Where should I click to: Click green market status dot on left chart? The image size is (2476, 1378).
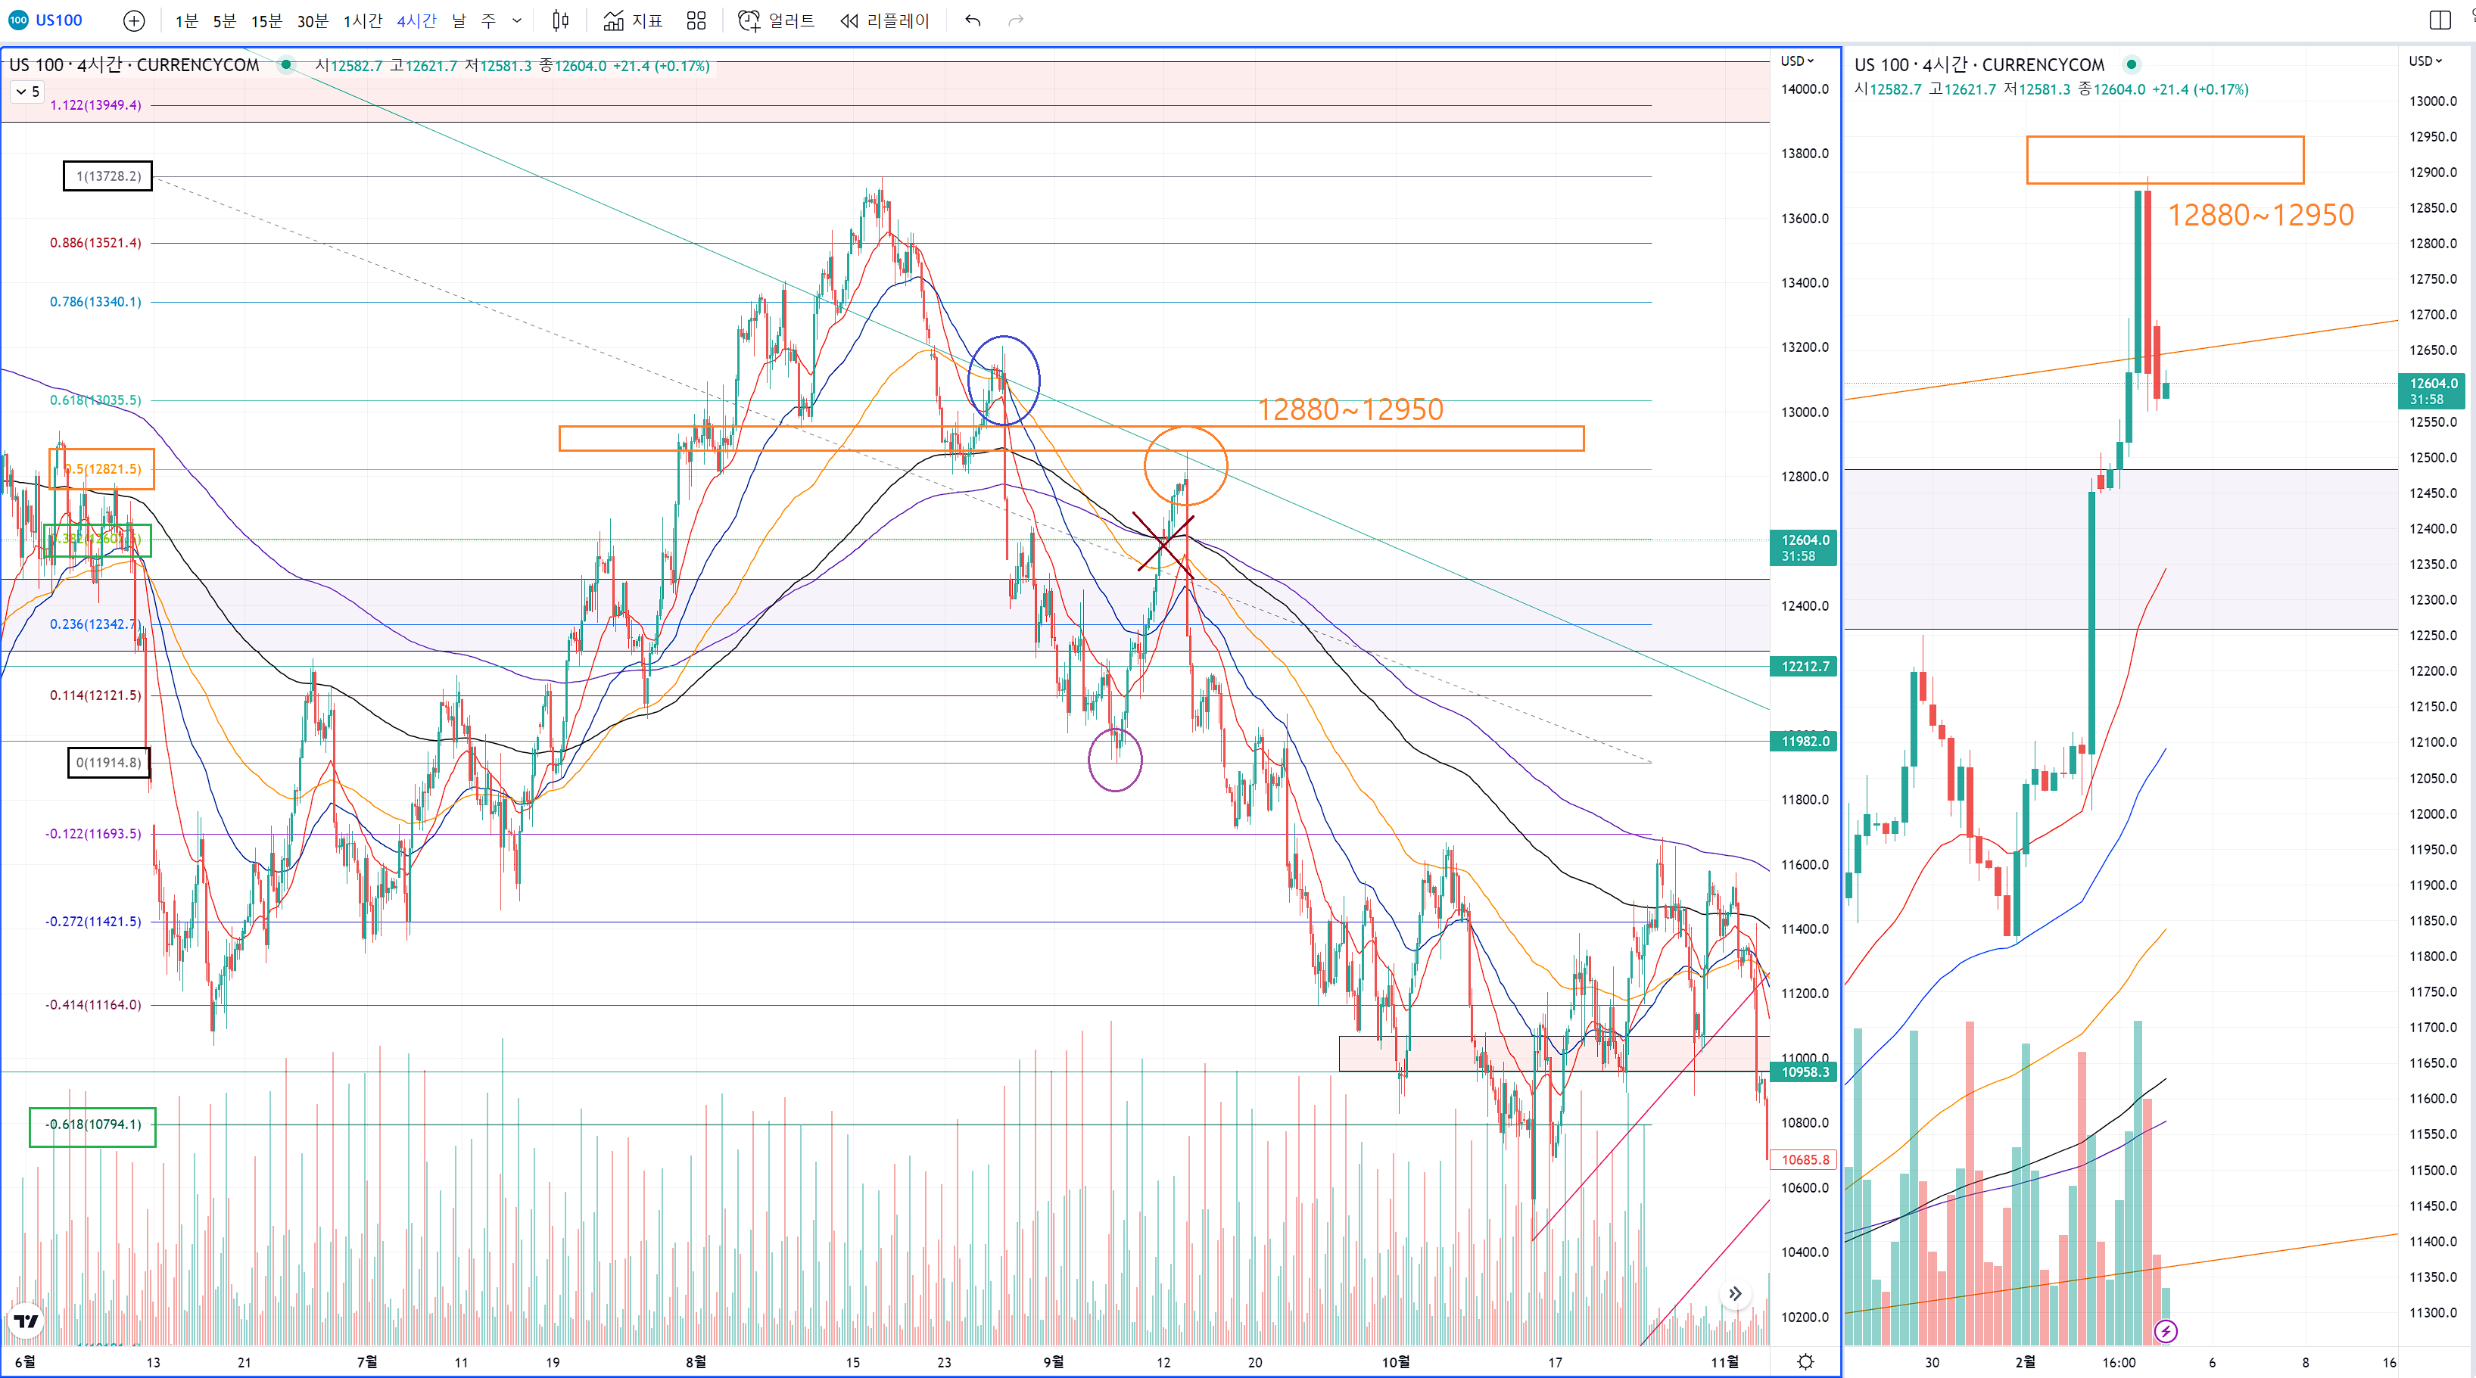(x=285, y=64)
